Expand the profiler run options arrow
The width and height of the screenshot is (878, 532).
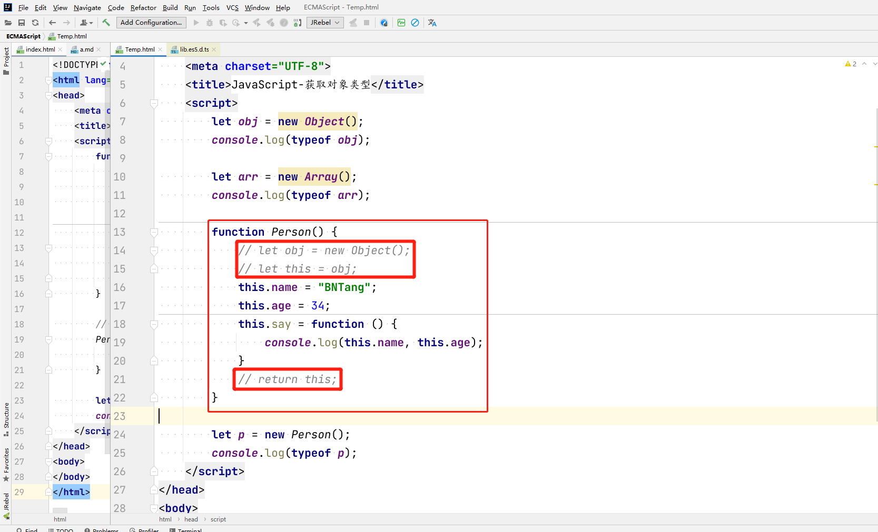246,23
